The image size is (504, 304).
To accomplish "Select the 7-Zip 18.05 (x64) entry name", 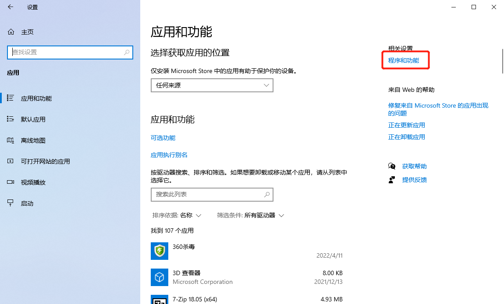I will click(195, 299).
